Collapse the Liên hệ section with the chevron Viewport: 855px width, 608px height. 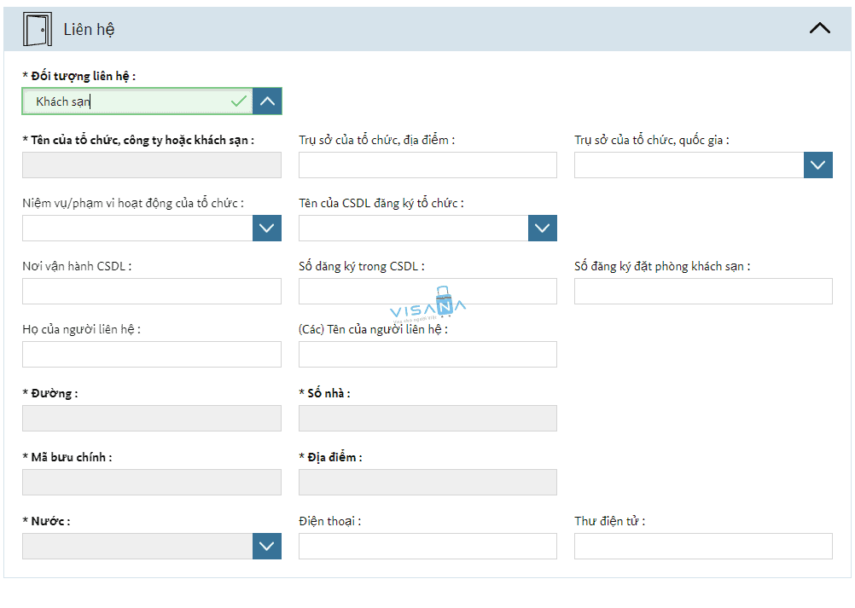click(x=819, y=28)
